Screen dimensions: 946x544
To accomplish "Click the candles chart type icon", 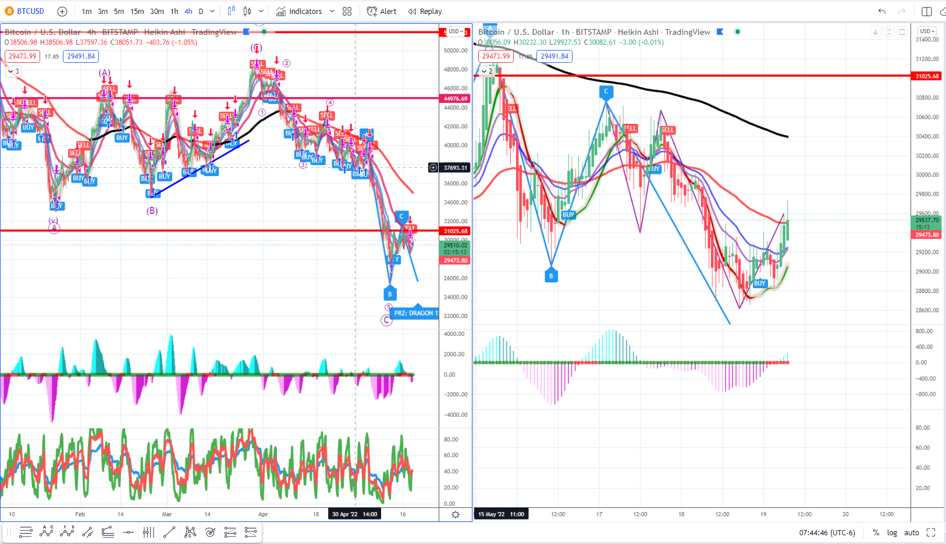I will tap(247, 11).
